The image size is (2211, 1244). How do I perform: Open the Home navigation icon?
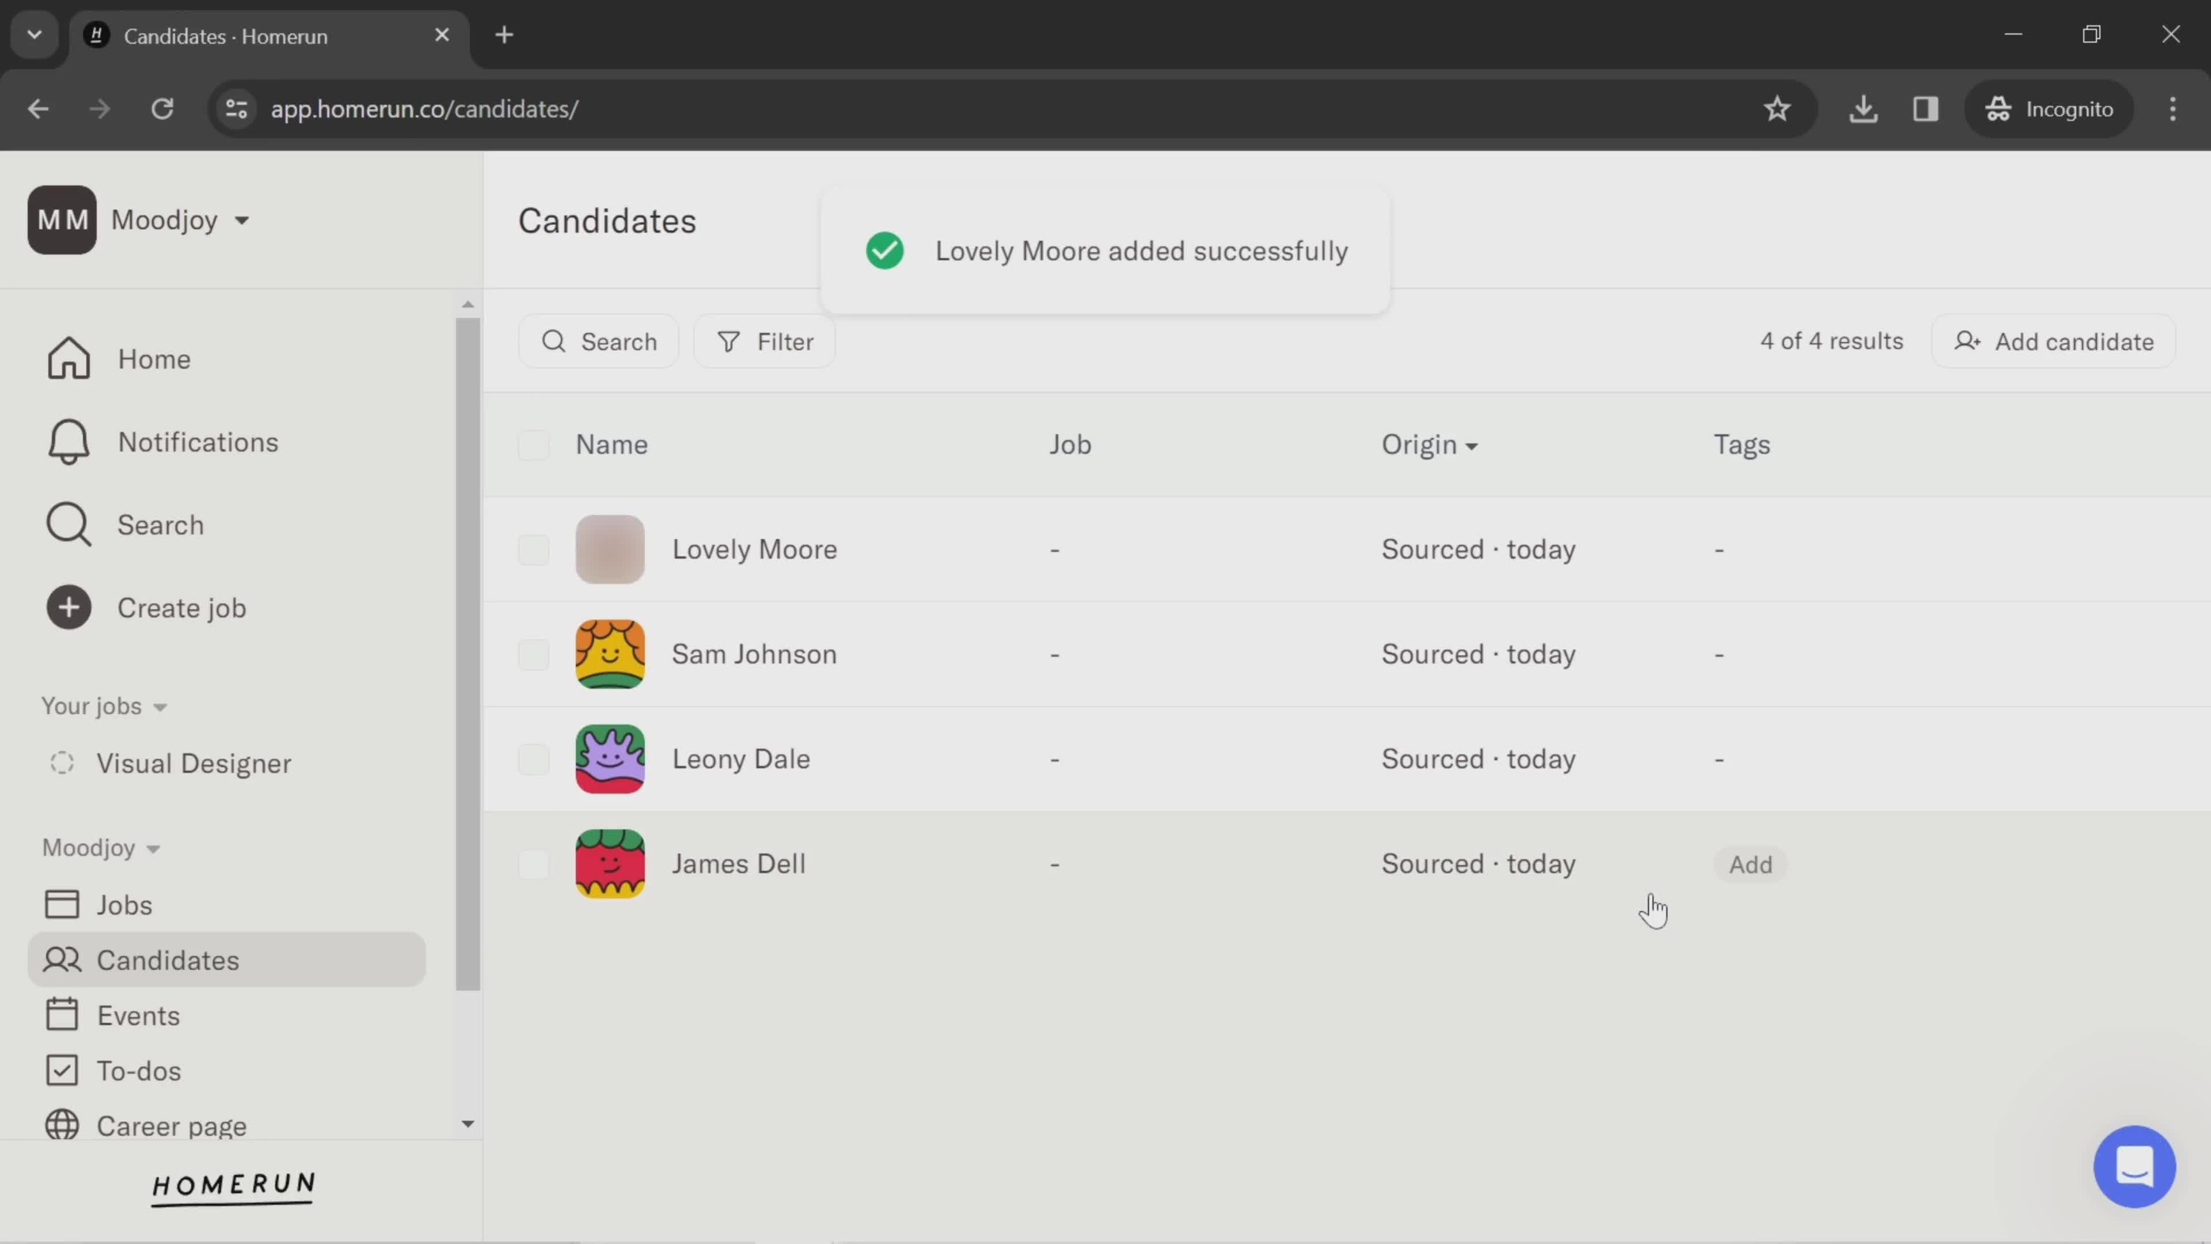tap(67, 360)
